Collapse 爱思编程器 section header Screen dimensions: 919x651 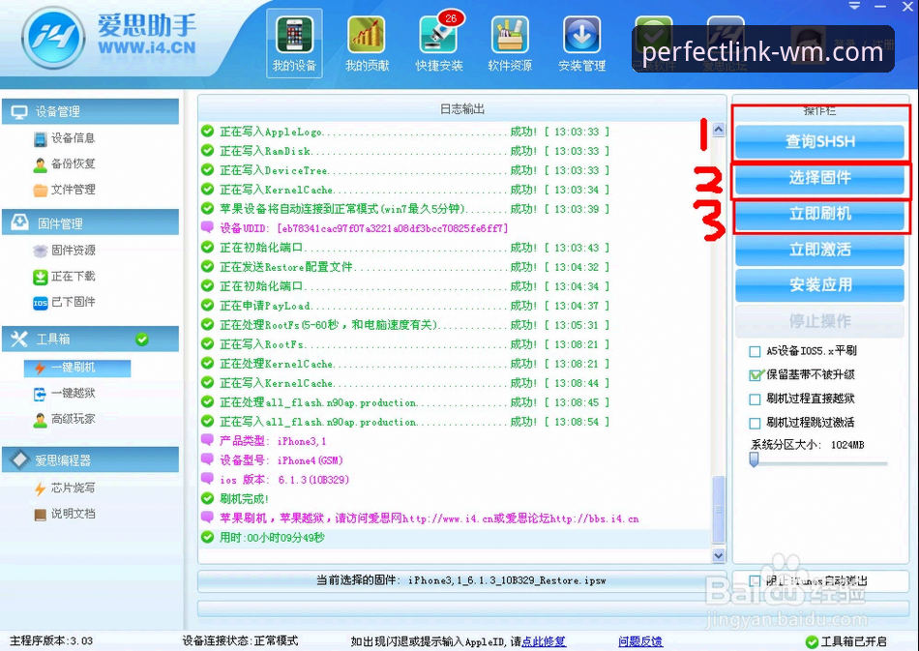pyautogui.click(x=90, y=460)
